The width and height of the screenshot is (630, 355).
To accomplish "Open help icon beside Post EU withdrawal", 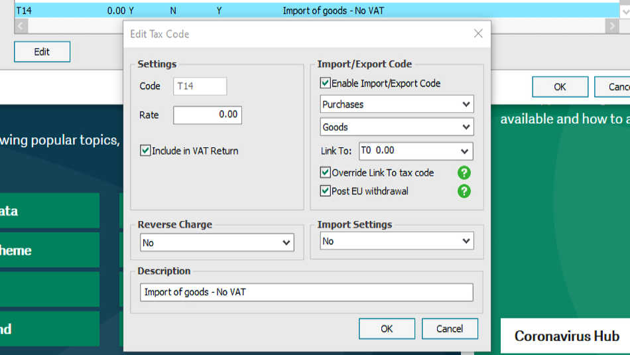I will 464,191.
